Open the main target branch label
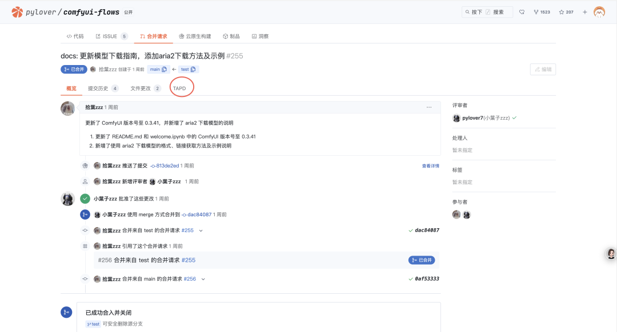Screen dimensions: 617x332 [x=155, y=69]
